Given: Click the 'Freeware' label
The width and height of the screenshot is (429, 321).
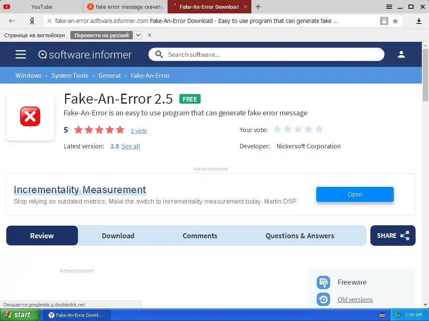Looking at the screenshot, I should [x=352, y=282].
